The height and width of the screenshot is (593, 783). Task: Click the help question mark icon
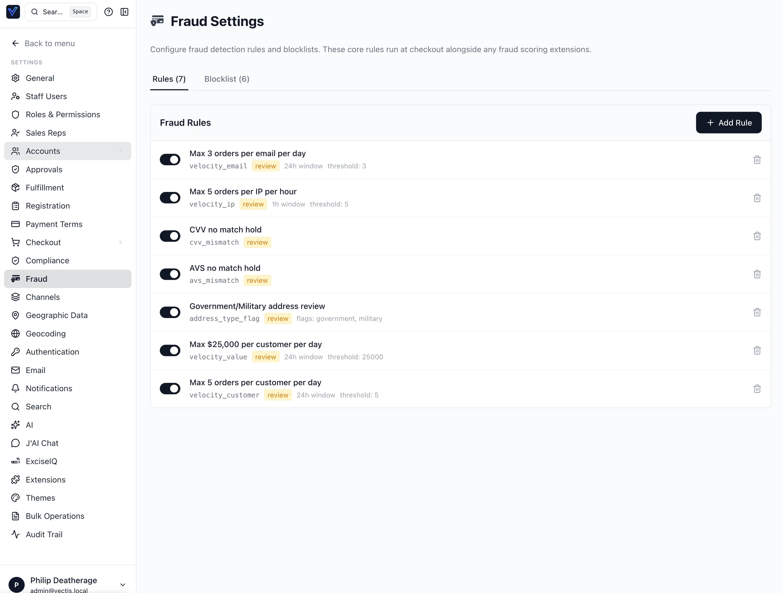point(108,12)
